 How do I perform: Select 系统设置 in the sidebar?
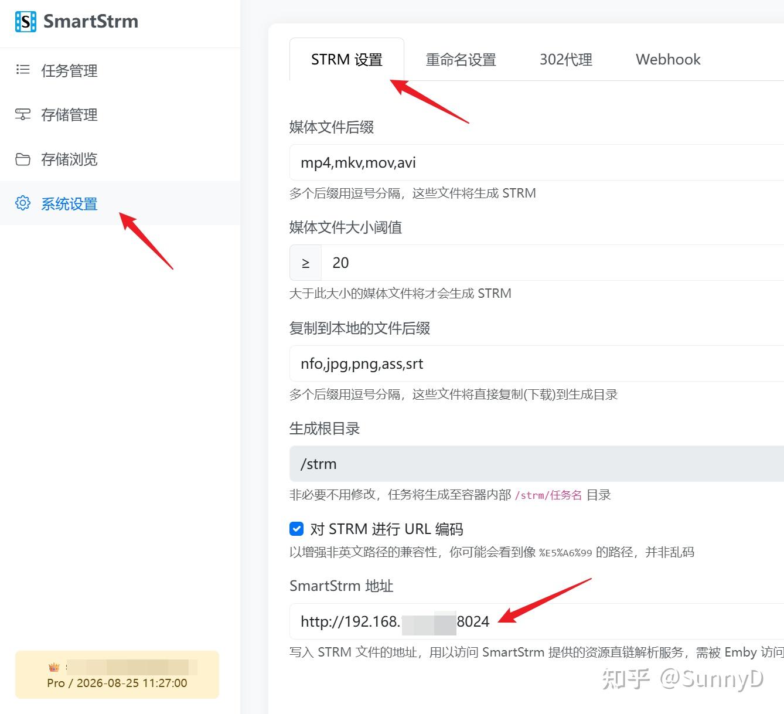coord(69,203)
